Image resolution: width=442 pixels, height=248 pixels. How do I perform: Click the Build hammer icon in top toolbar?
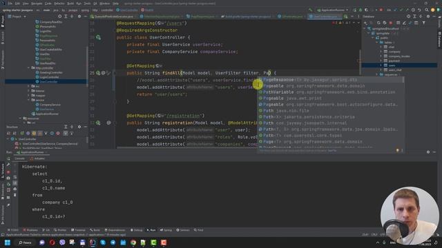coord(310,10)
